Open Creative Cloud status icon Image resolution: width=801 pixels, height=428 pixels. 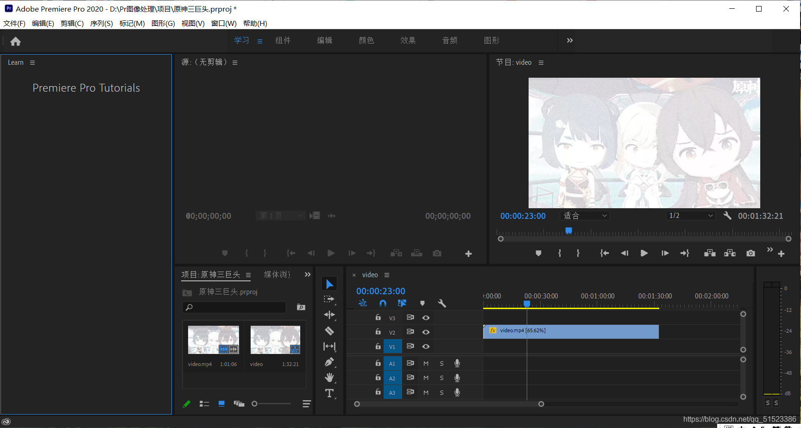coord(6,422)
